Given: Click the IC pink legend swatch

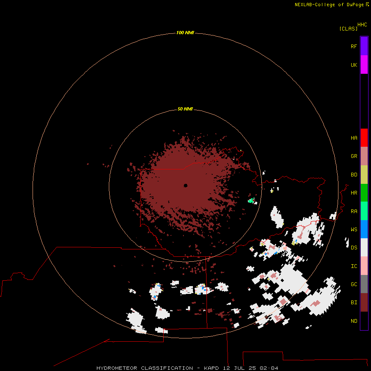Looking at the screenshot, I should (x=364, y=266).
